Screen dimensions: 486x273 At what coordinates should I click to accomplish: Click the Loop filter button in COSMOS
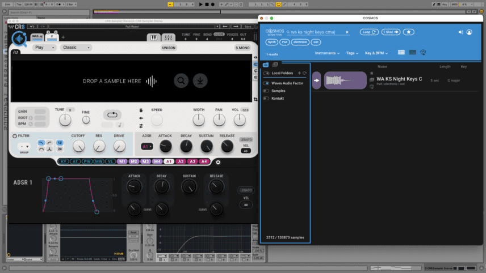(x=369, y=32)
